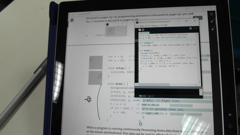Viewport: 240px width, 135px height.
Task: Open the 速寫本 menu in Processing
Action: pyautogui.click(x=148, y=26)
